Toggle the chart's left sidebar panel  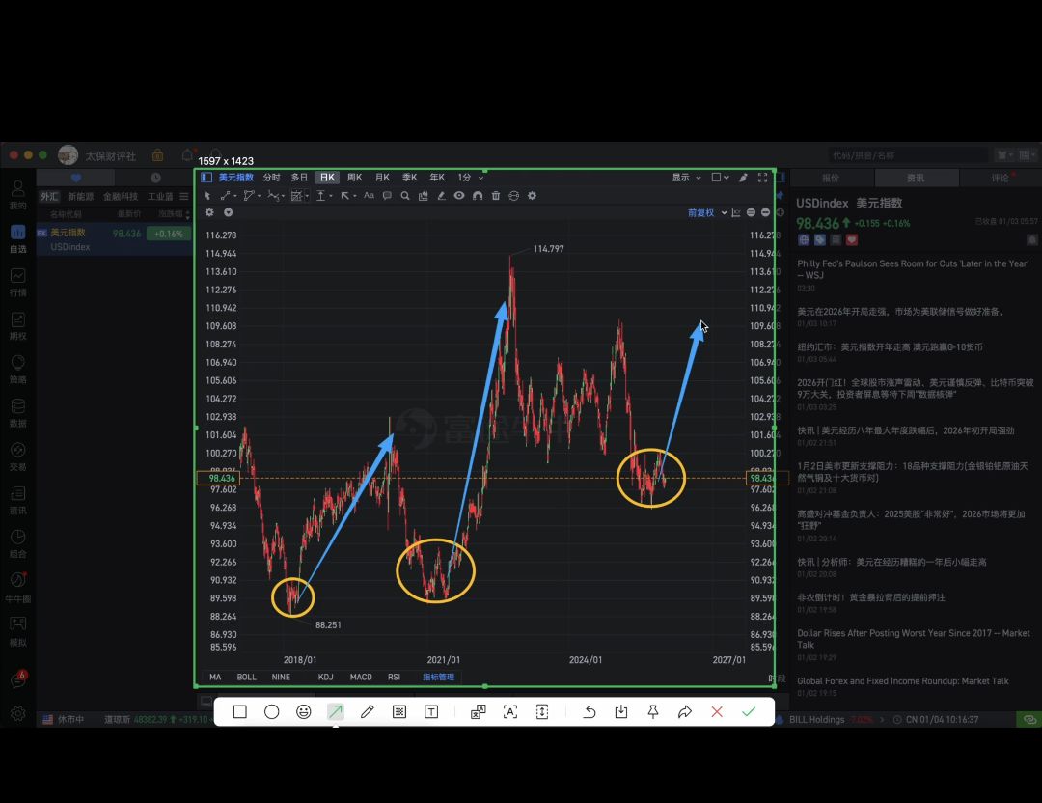[x=206, y=178]
